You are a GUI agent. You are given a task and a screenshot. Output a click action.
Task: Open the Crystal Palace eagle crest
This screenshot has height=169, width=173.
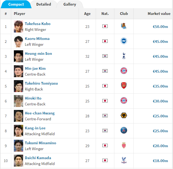point(124,160)
